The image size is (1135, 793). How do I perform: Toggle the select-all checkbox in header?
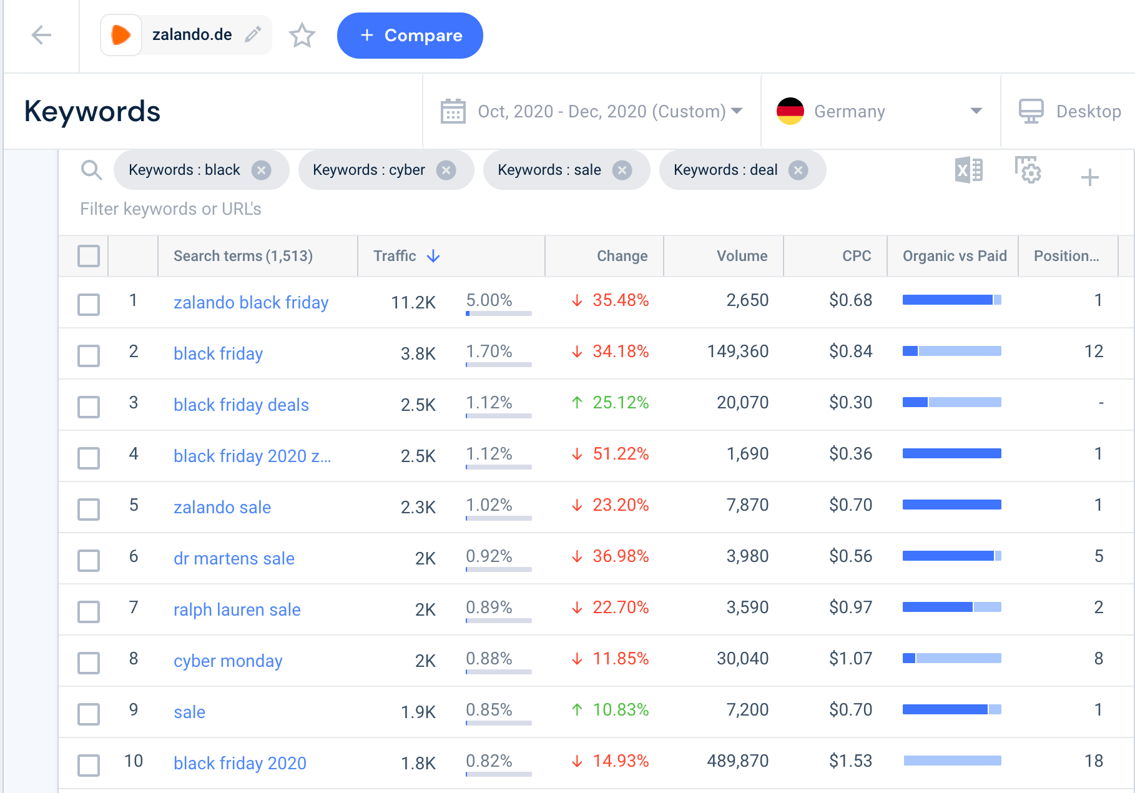(89, 256)
